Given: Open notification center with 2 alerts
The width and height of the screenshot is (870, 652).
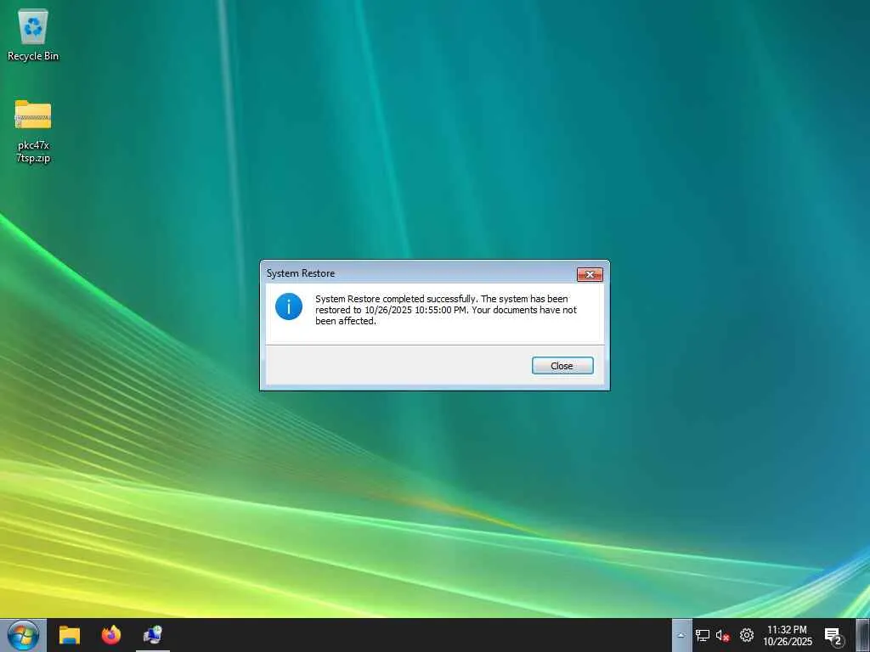Looking at the screenshot, I should [x=834, y=637].
